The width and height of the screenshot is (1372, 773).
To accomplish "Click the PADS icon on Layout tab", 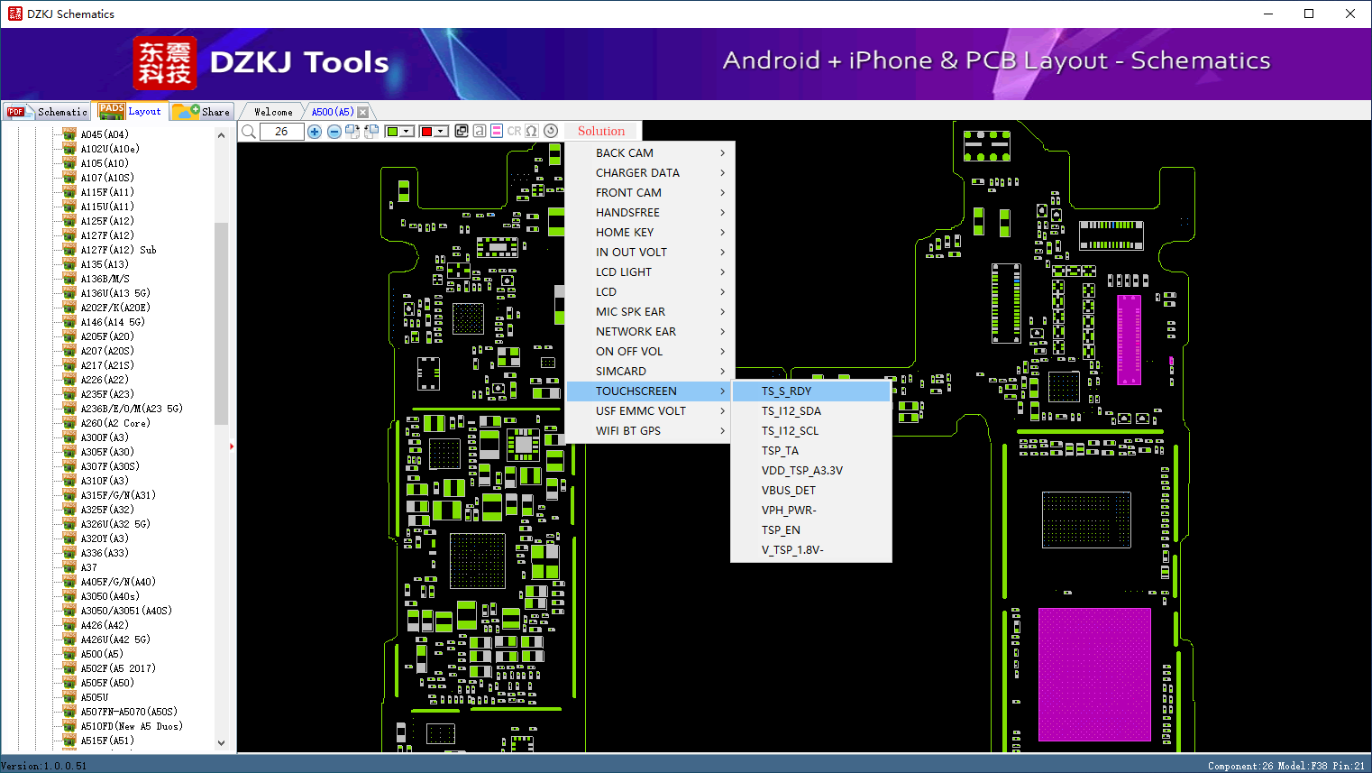I will (112, 111).
